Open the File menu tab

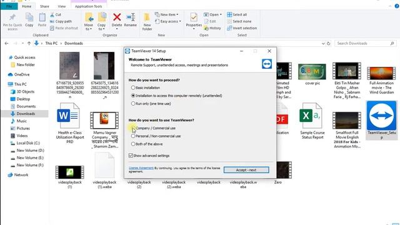pyautogui.click(x=9, y=6)
